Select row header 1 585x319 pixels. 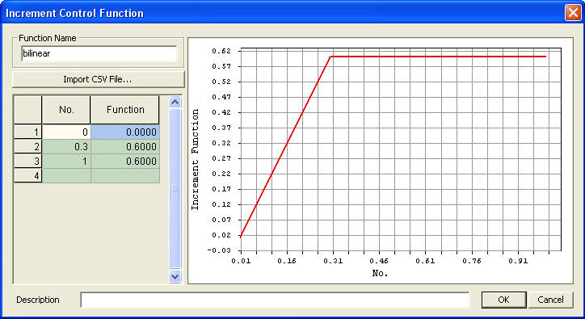28,132
